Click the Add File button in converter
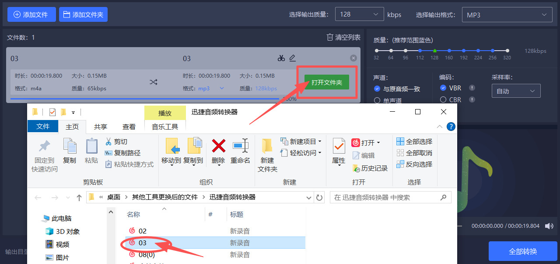 click(x=31, y=14)
